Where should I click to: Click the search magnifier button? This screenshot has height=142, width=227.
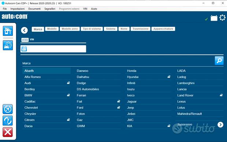point(219,61)
